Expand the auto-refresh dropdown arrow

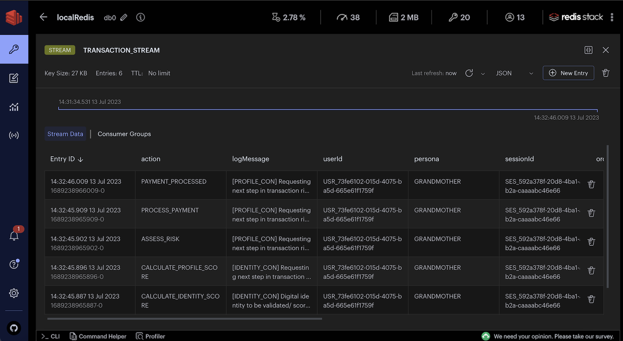point(483,74)
